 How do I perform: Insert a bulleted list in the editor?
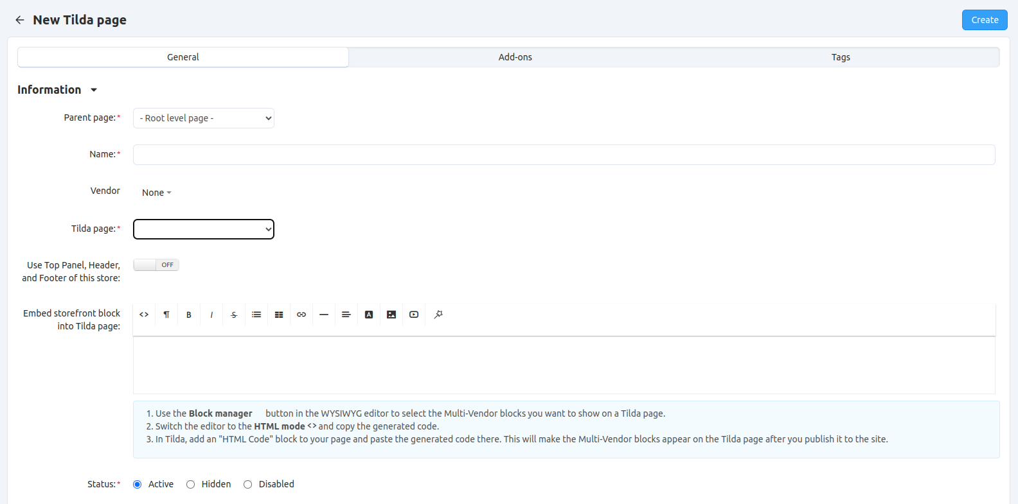click(256, 315)
